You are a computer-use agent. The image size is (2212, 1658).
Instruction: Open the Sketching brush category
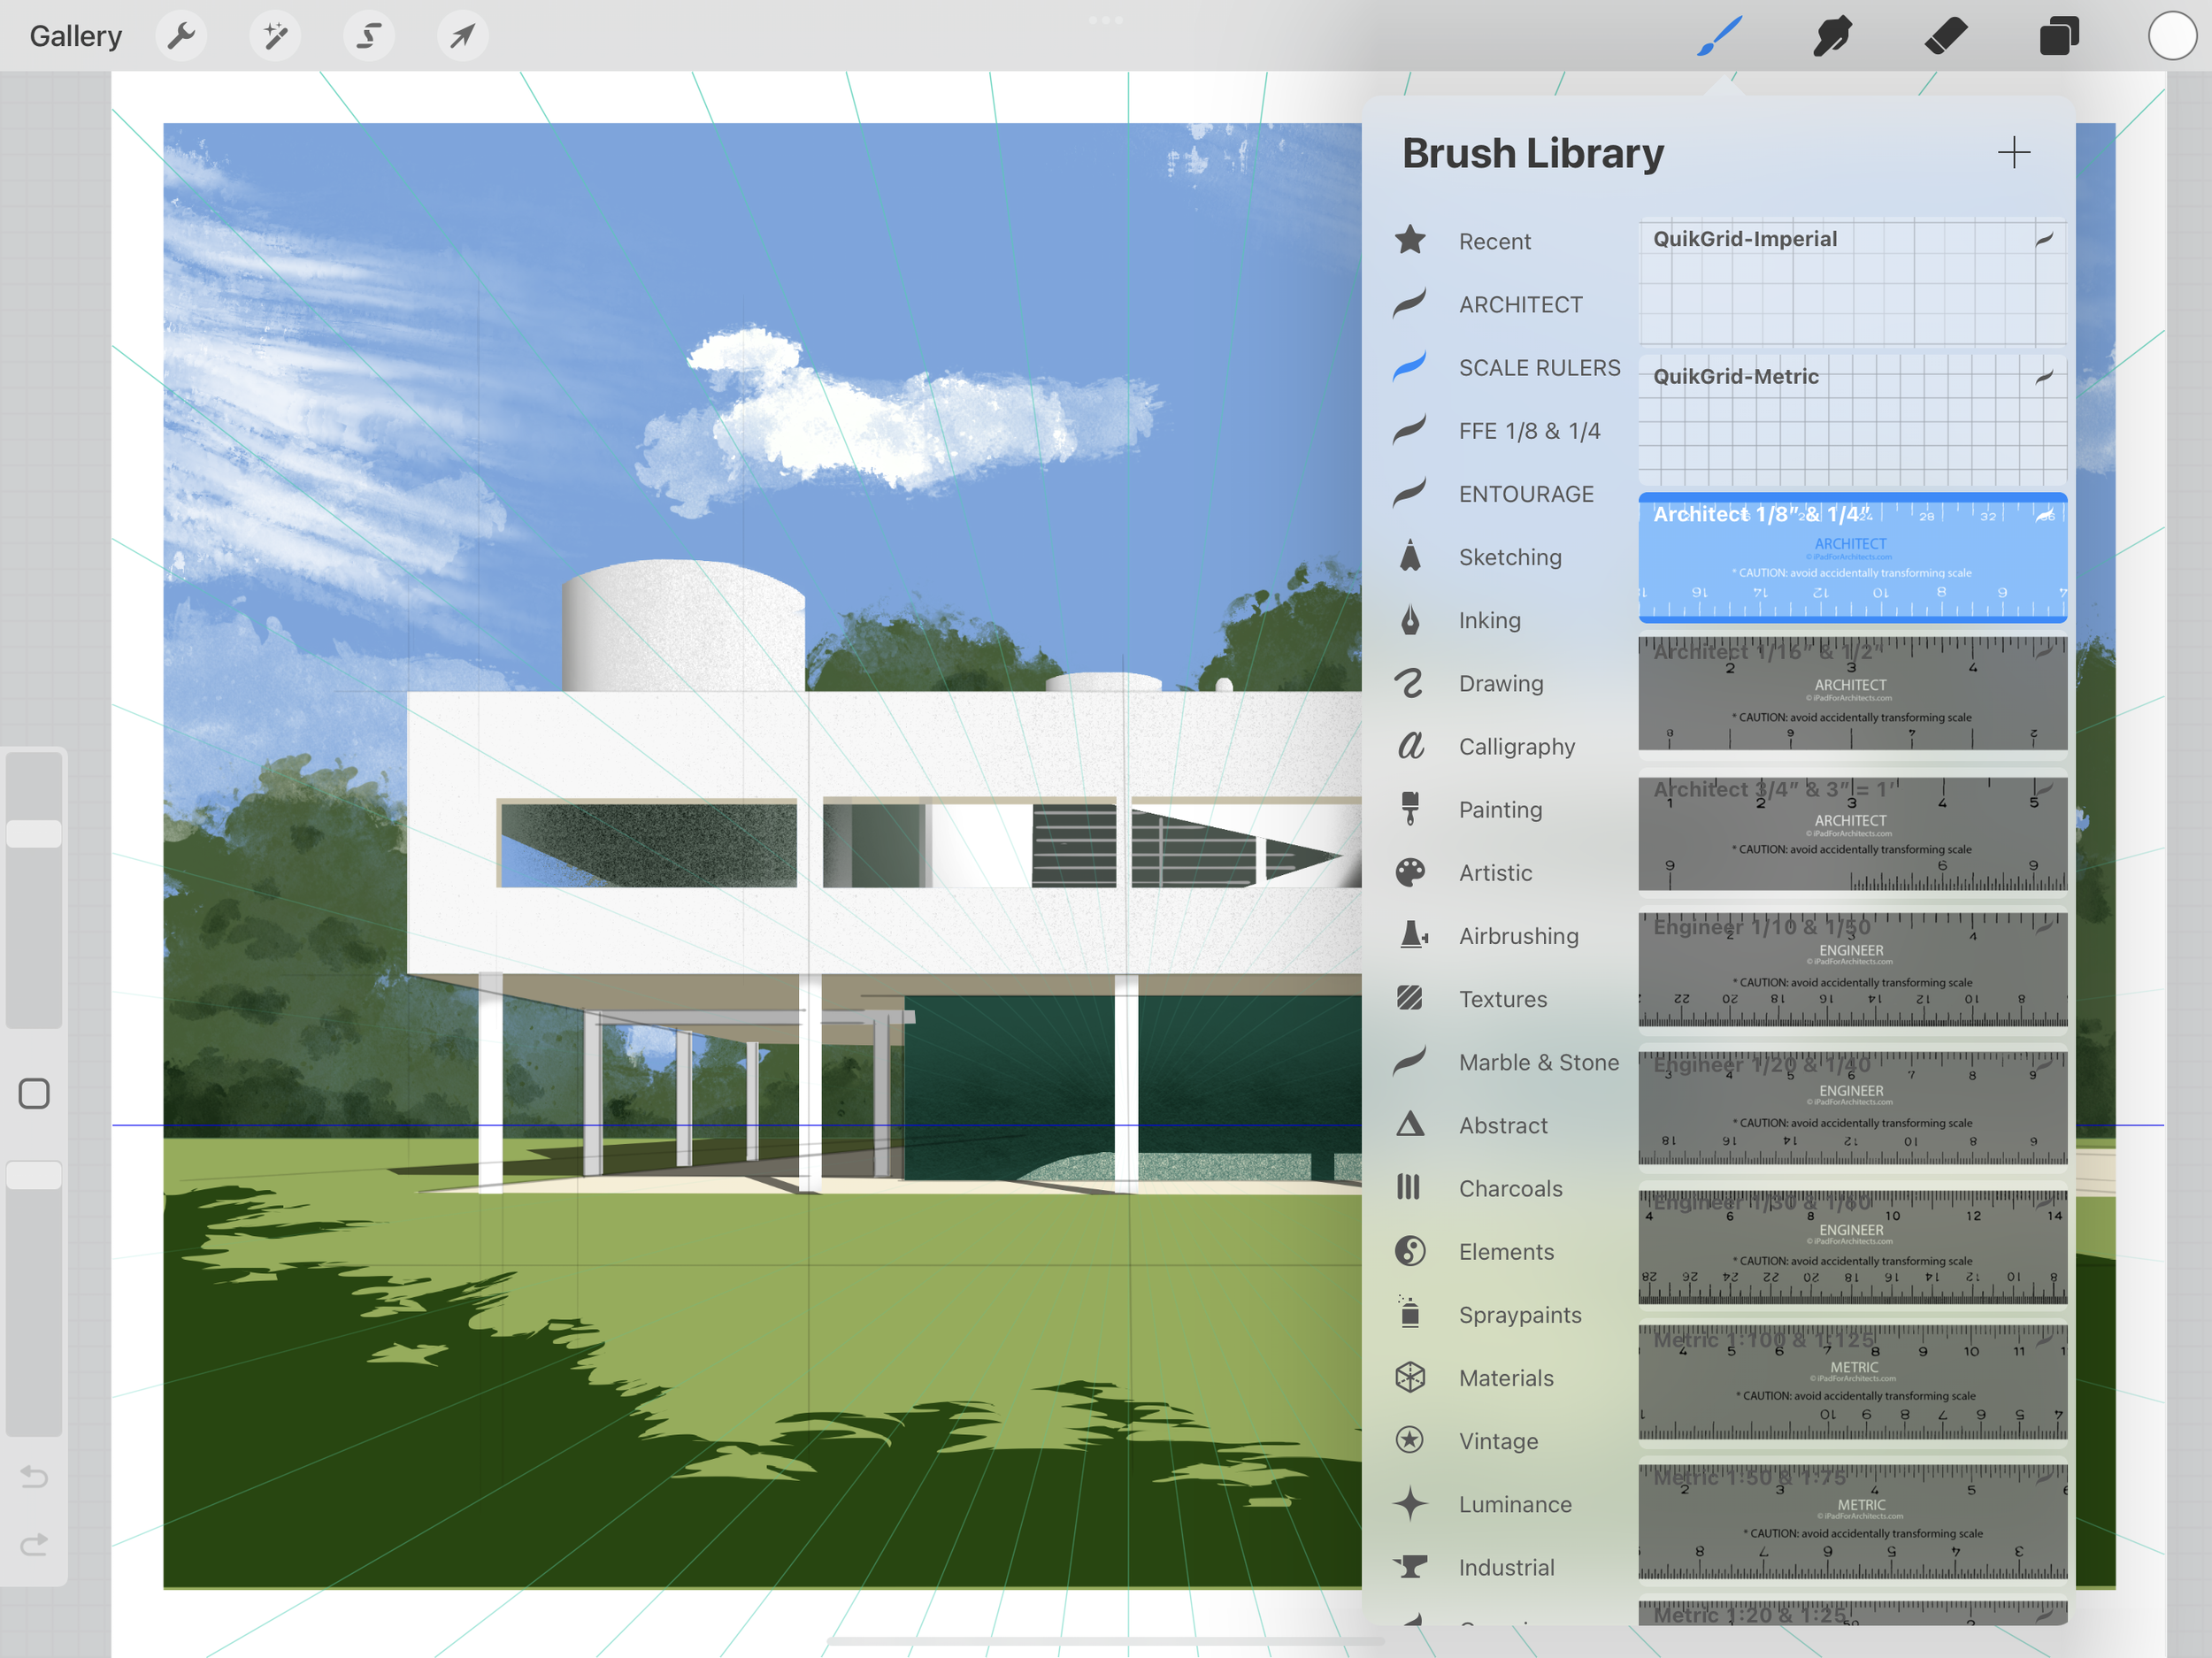1509,557
